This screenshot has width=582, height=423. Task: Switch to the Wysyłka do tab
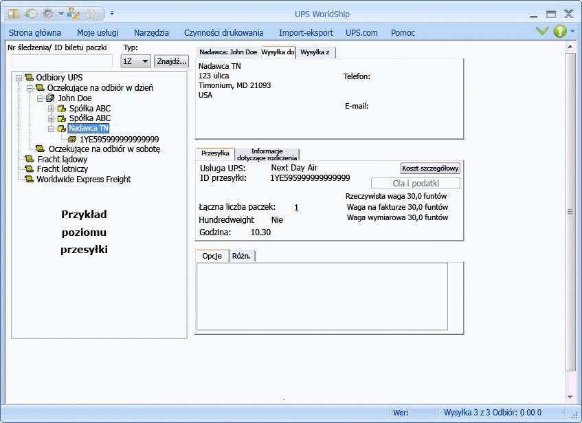coord(278,52)
